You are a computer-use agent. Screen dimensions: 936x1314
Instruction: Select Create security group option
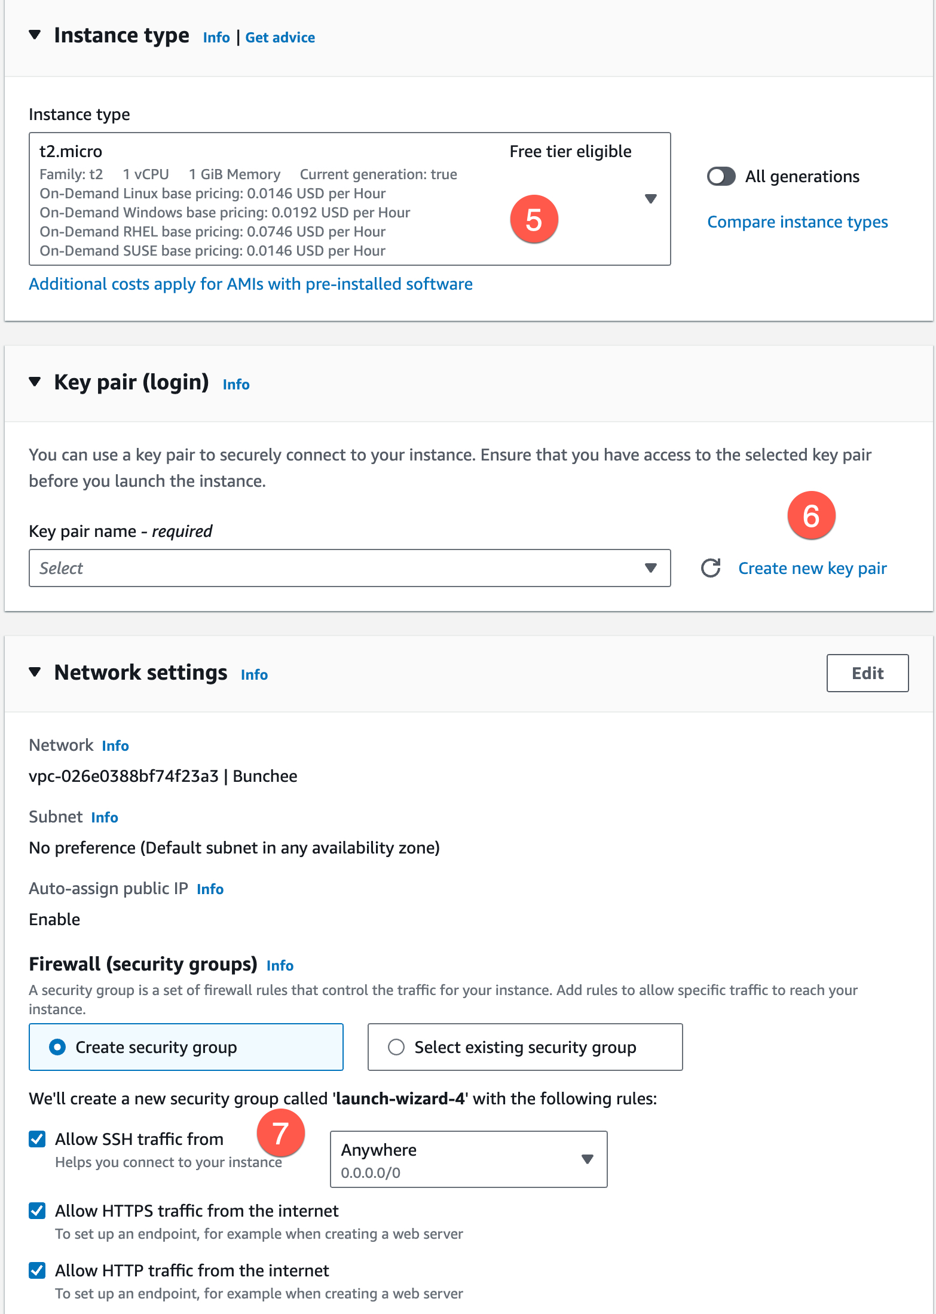[x=57, y=1046]
